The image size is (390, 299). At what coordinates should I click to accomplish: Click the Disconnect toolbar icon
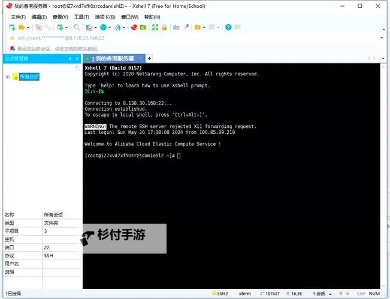tap(38, 28)
